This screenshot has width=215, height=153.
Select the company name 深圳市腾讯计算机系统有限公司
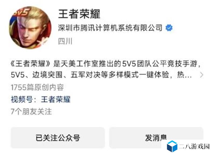point(110,28)
